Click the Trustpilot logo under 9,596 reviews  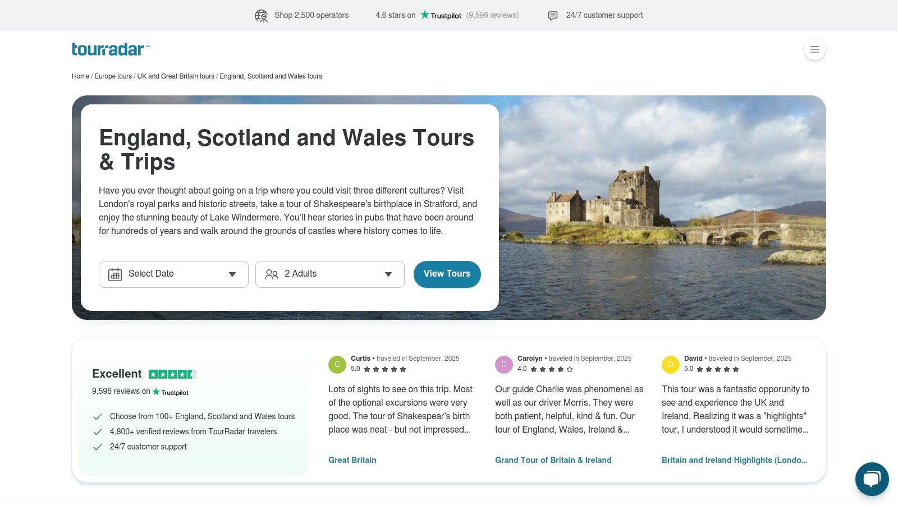171,392
